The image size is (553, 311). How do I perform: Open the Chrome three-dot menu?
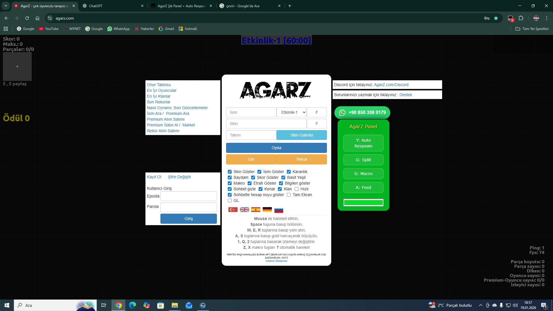[x=547, y=18]
